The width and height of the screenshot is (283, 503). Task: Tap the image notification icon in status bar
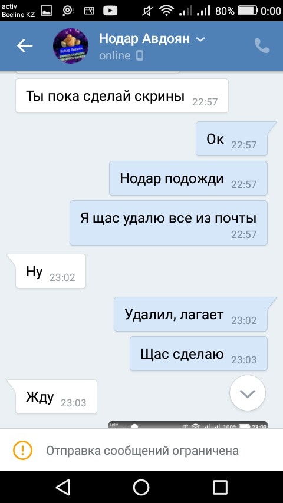pyautogui.click(x=47, y=11)
